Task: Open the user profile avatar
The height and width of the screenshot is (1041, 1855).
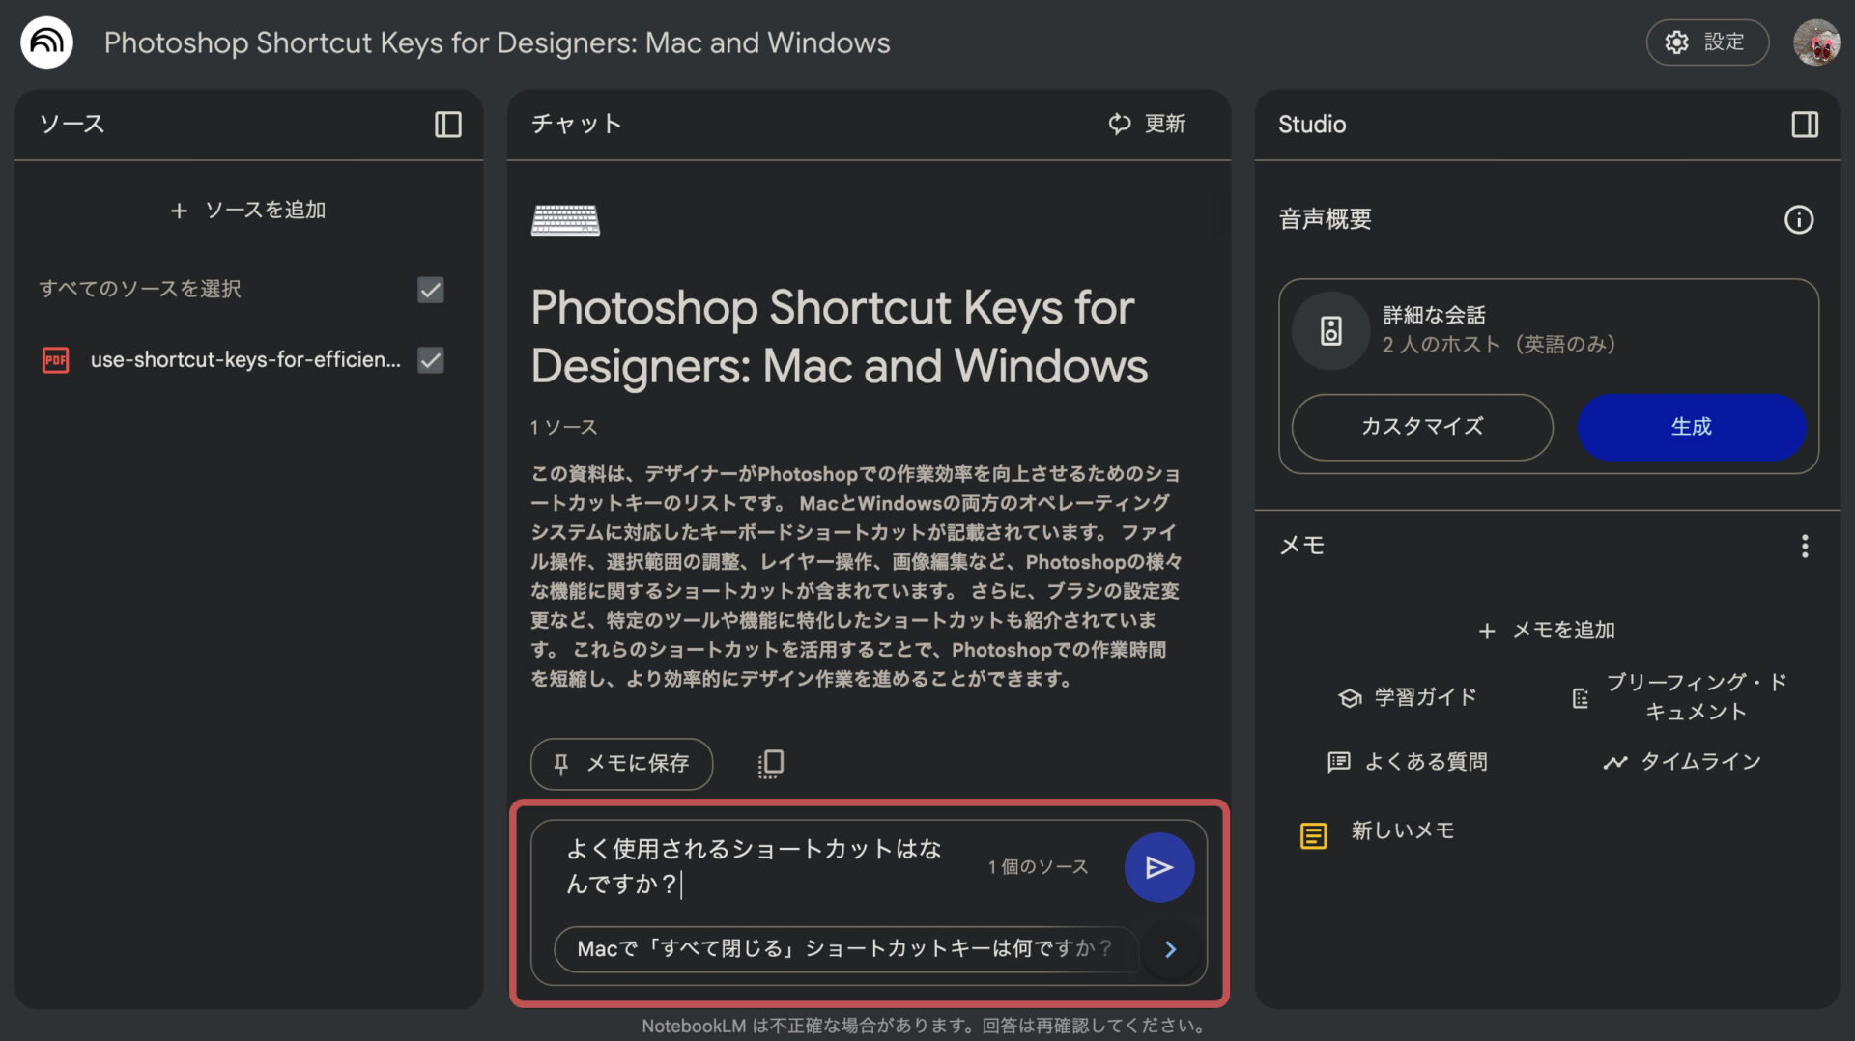Action: [1816, 42]
